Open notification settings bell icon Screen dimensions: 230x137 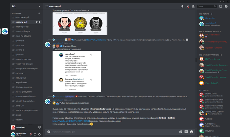pyautogui.click(x=182, y=6)
